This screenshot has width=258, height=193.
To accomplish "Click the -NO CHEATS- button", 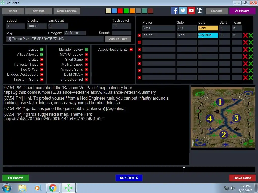I will point(129,178).
